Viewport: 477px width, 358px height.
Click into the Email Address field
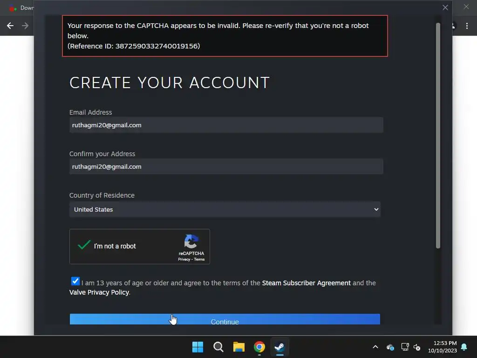pos(226,125)
